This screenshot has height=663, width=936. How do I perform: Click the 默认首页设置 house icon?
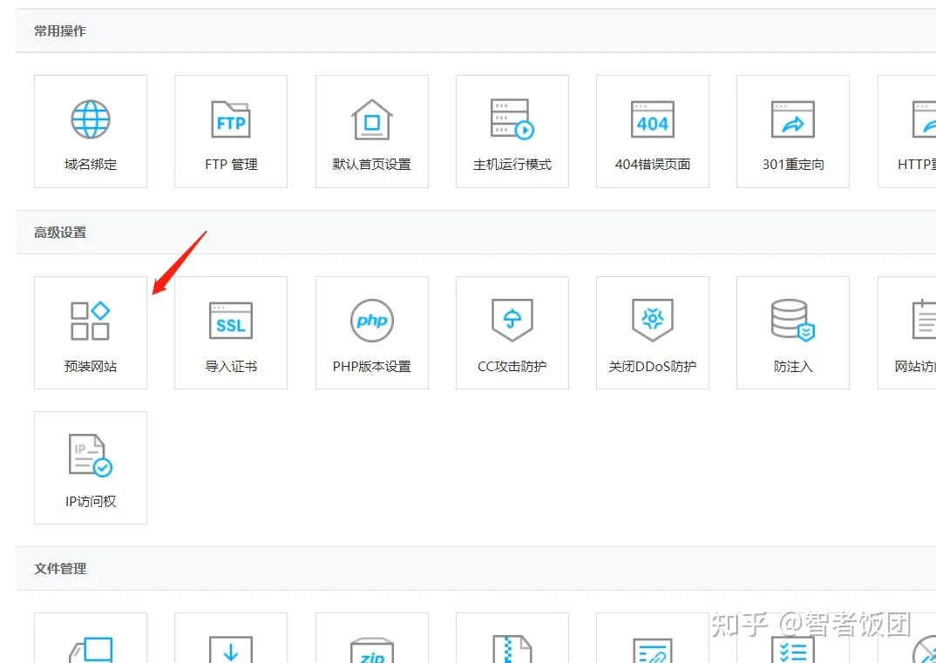point(372,120)
